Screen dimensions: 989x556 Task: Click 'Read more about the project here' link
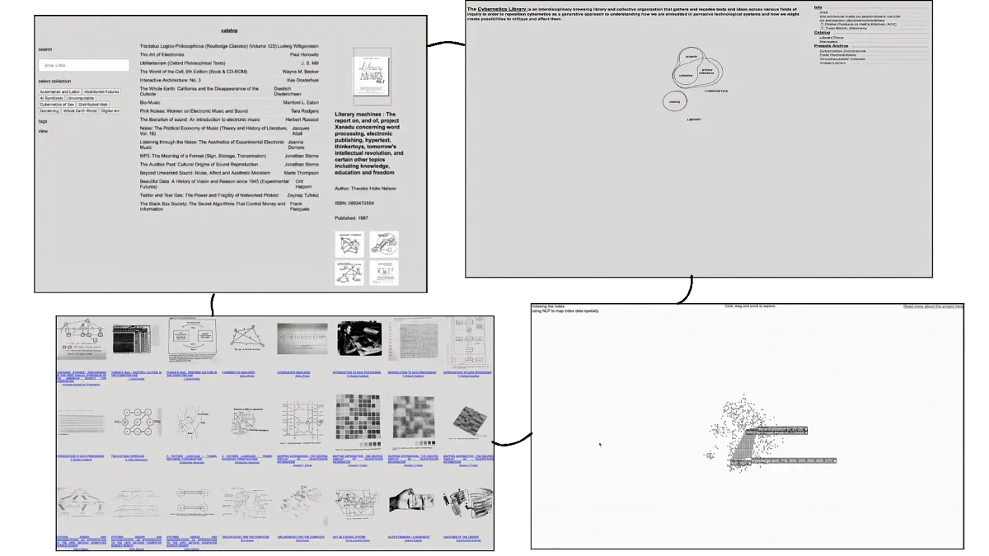click(932, 306)
